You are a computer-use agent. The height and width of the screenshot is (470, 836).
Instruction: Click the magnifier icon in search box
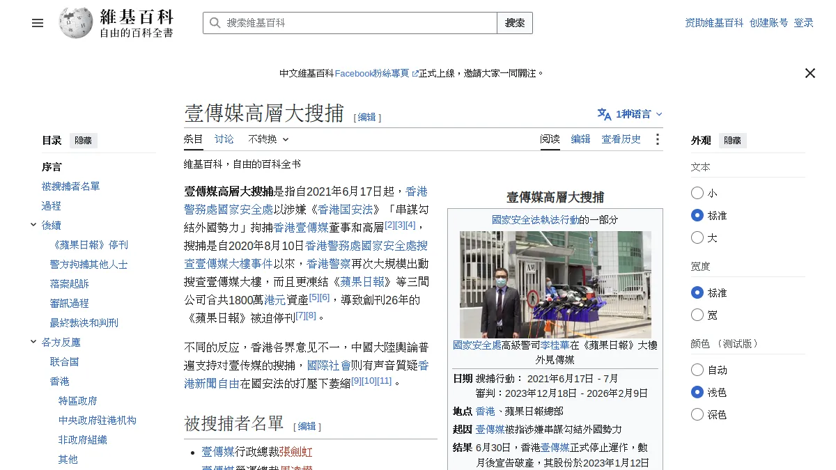215,23
